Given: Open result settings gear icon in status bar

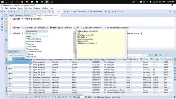Looking at the screenshot, I should click(75, 97).
